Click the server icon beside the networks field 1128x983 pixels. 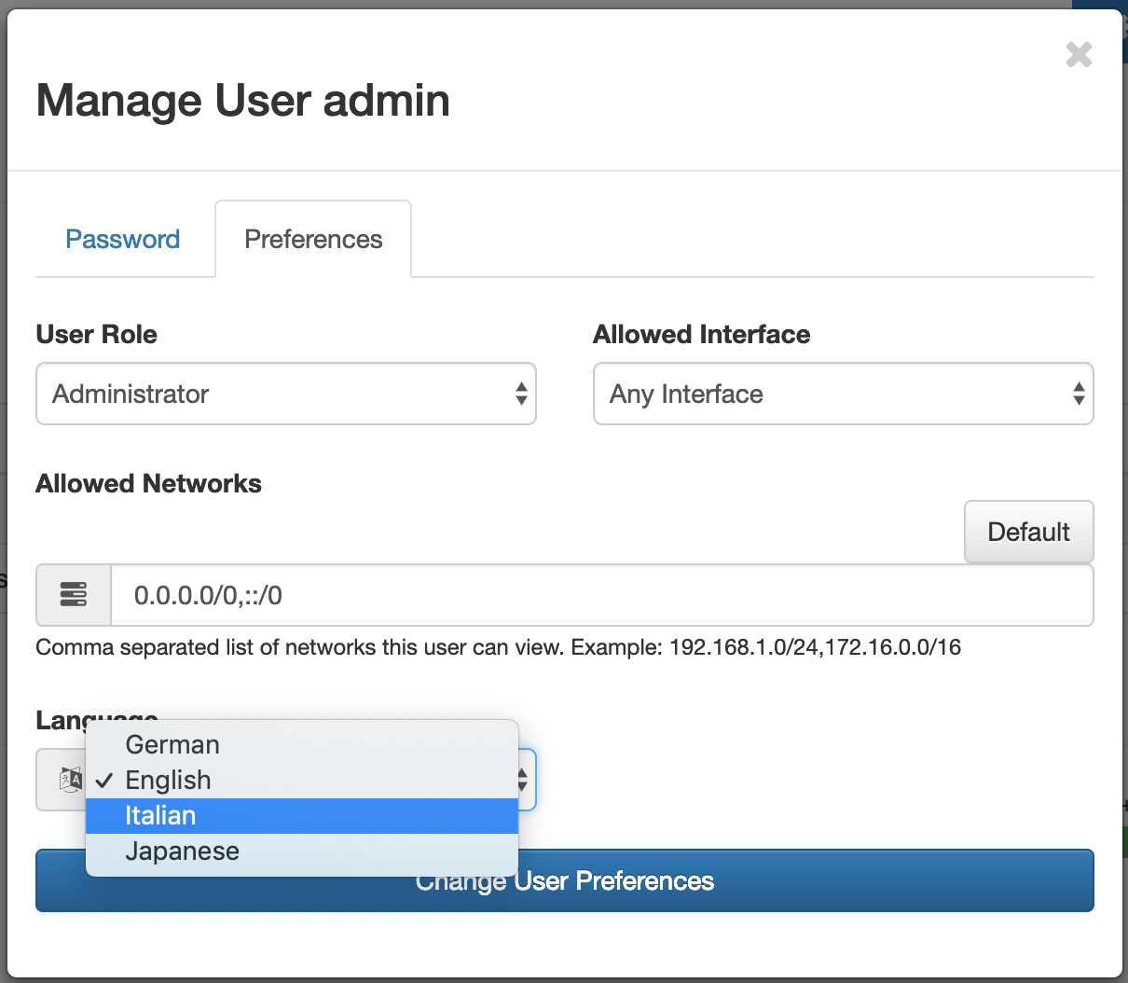pyautogui.click(x=74, y=595)
